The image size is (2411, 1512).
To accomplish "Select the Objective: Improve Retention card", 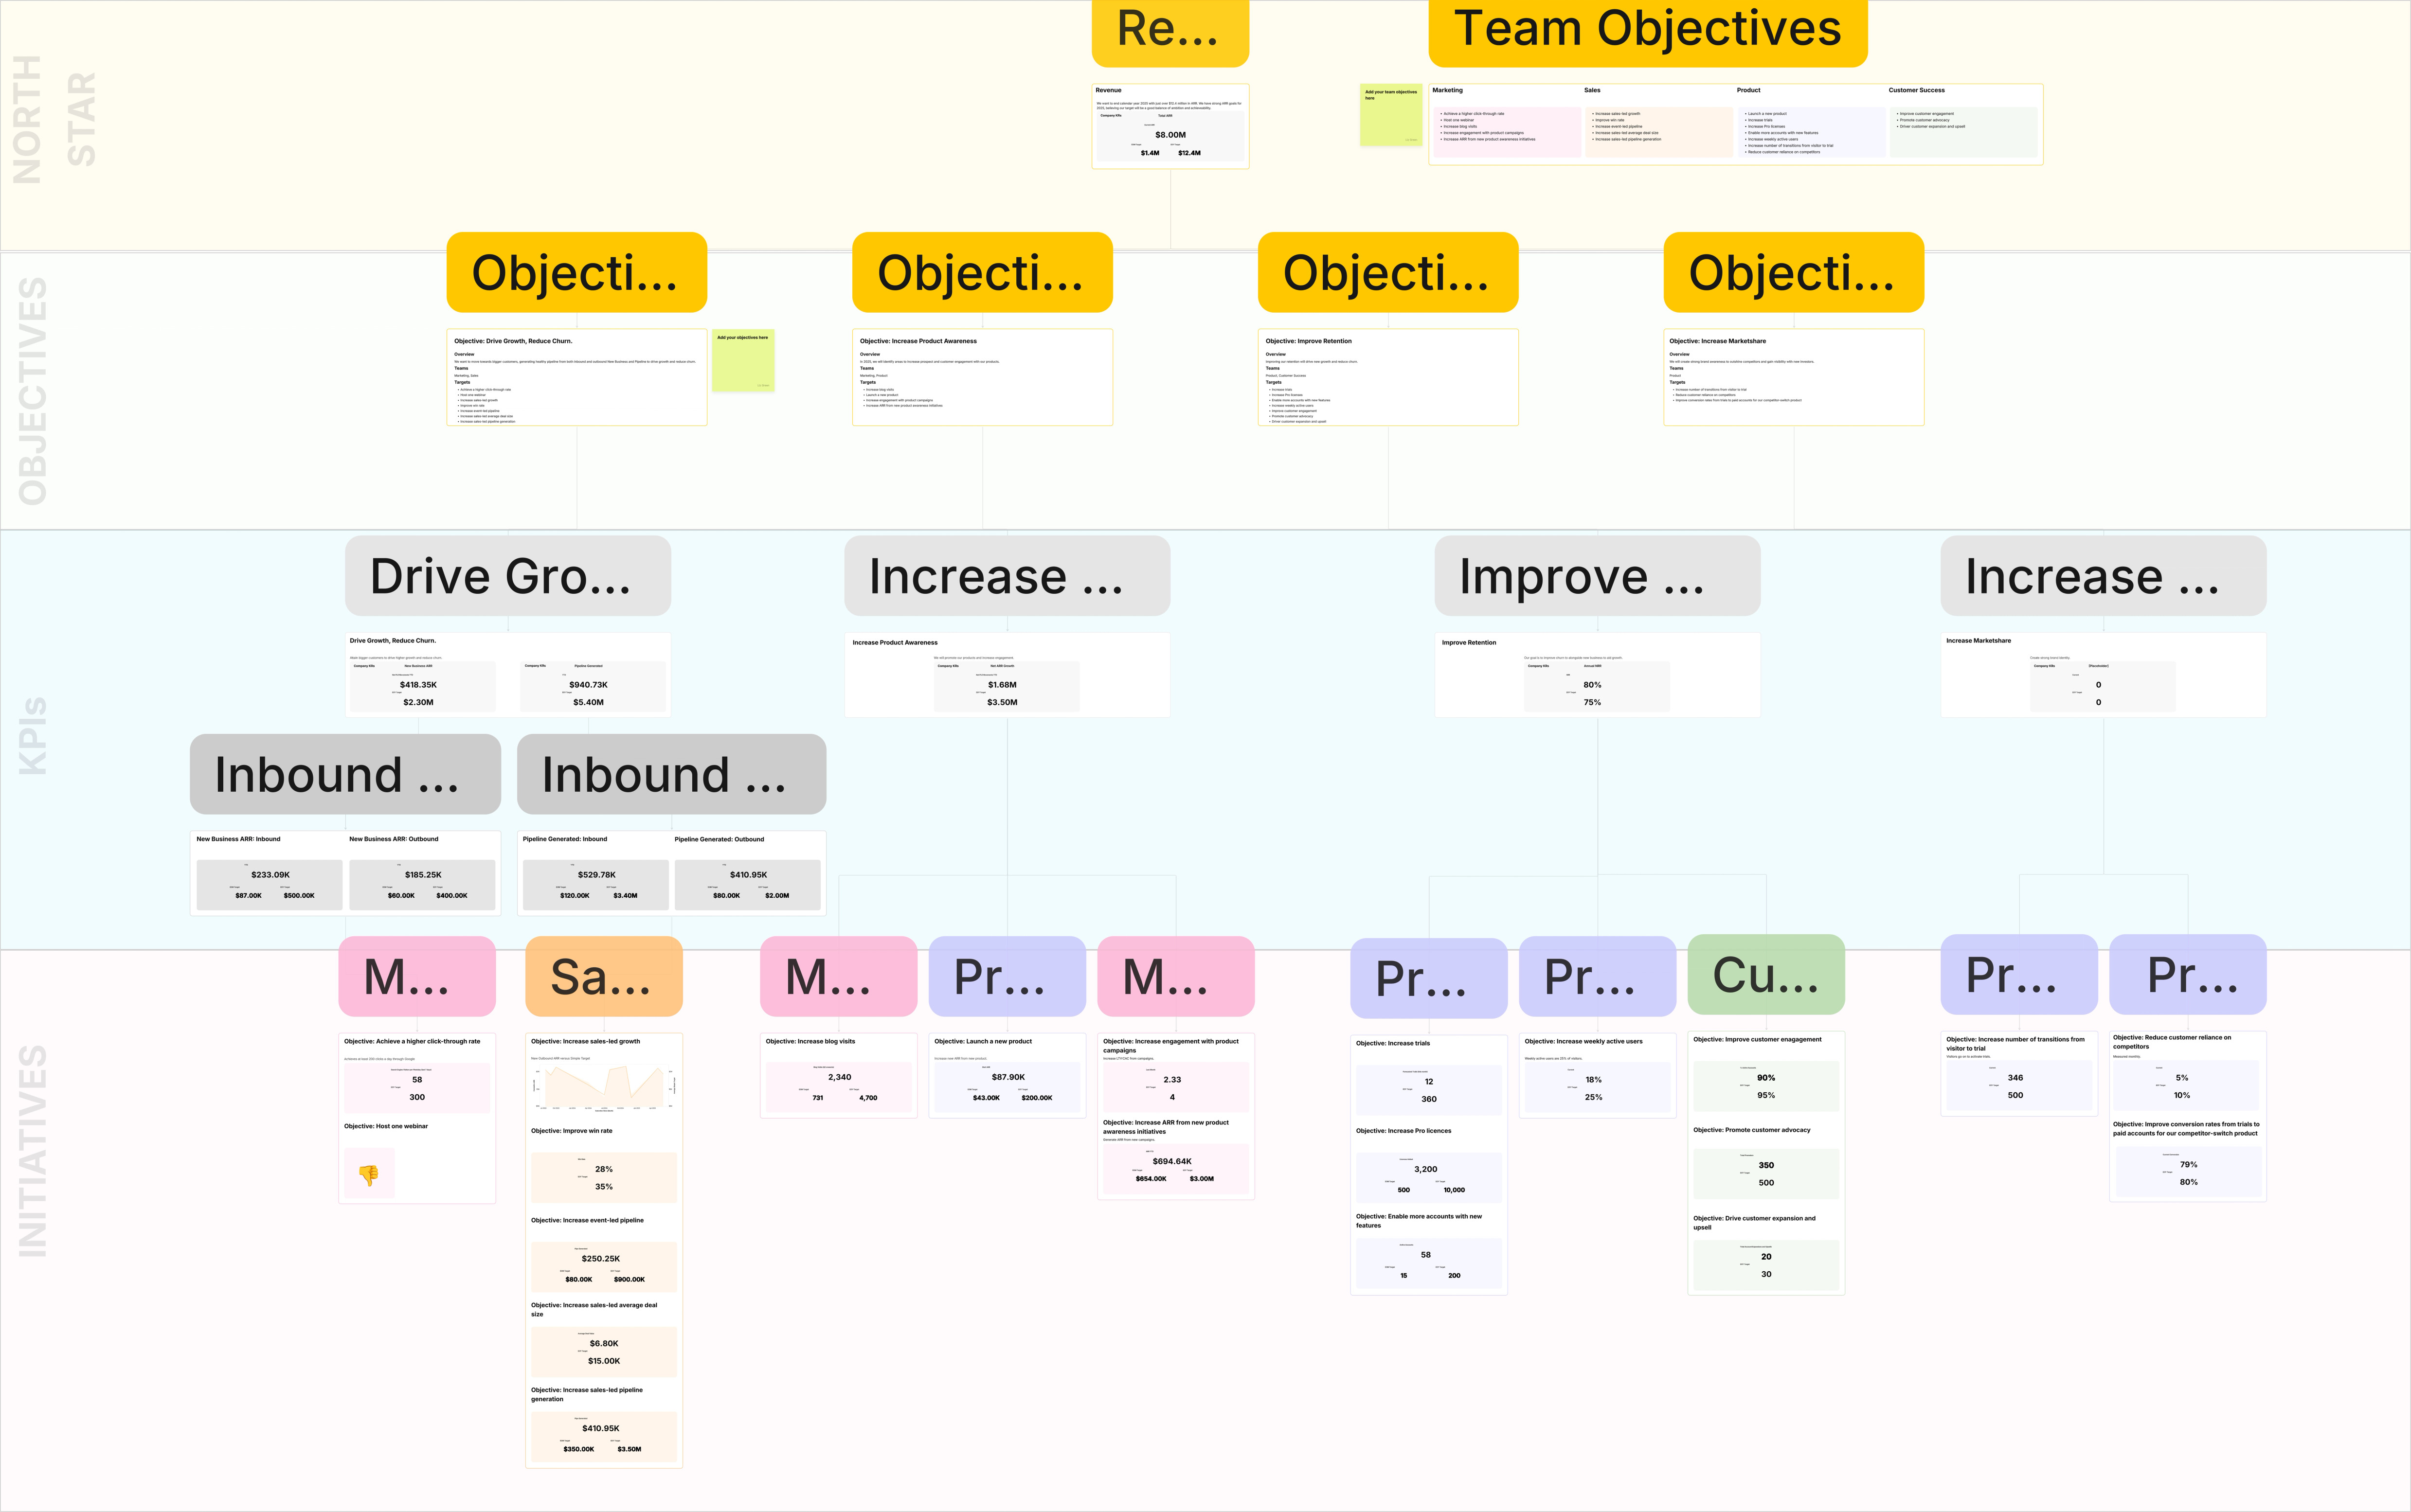I will point(1387,377).
